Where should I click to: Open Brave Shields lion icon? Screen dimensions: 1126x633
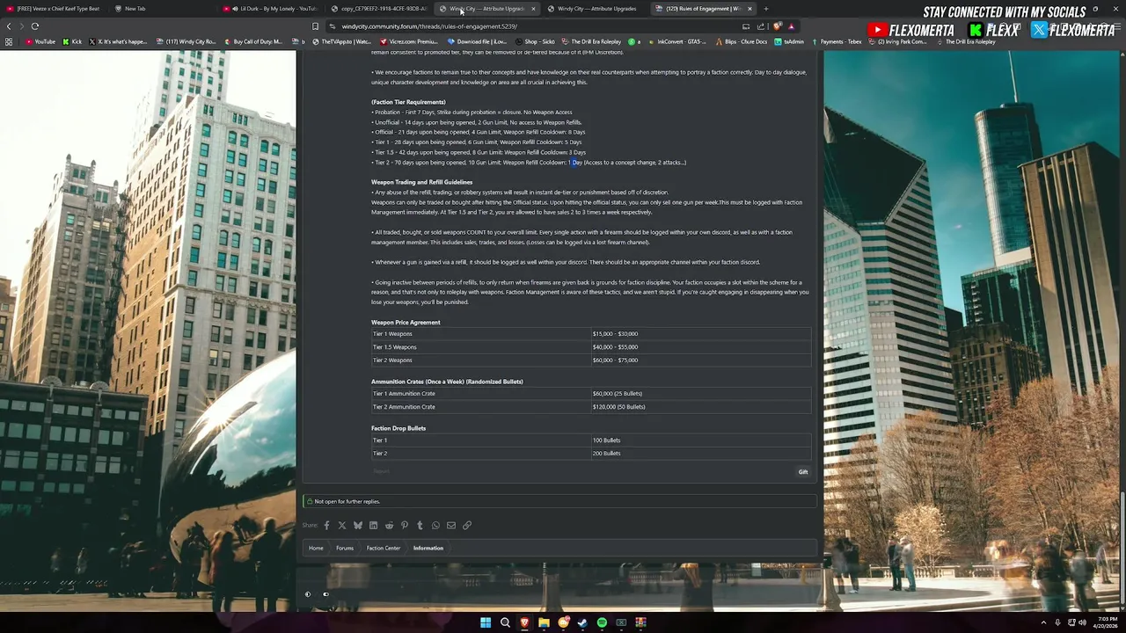[777, 26]
